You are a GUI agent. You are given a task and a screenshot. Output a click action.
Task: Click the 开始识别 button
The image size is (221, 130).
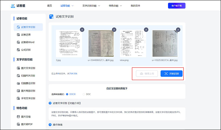(171, 74)
